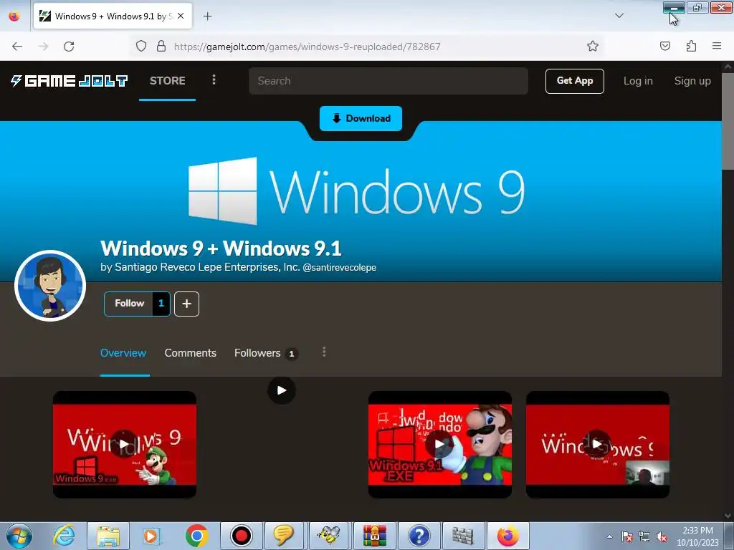Bookmark the page with the star icon
Screen dimensions: 734x550
tap(593, 47)
